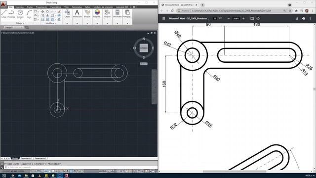The height and width of the screenshot is (178, 316).
Task: Click the Rotate tool in Modificar panel
Action: tap(47, 11)
